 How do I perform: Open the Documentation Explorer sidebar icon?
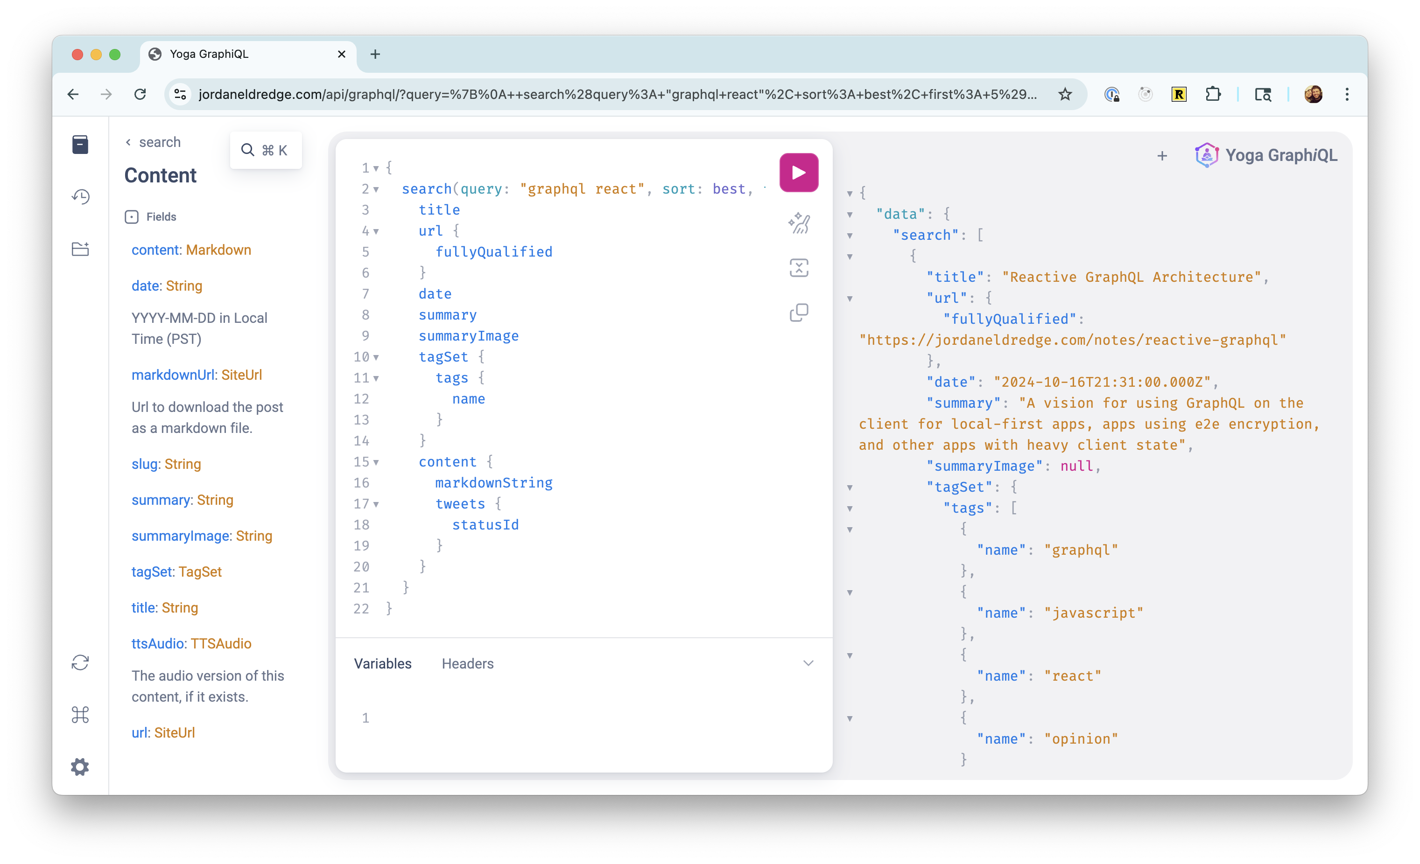(80, 145)
